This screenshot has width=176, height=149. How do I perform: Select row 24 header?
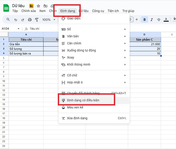pyautogui.click(x=4, y=146)
